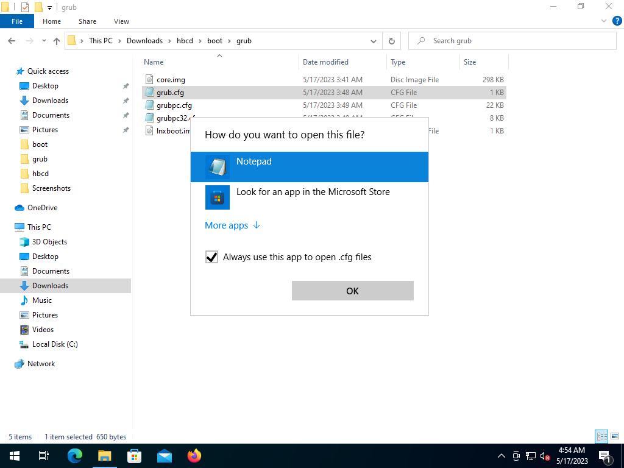624x468 pixels.
Task: Open the address bar history dropdown
Action: (x=373, y=41)
